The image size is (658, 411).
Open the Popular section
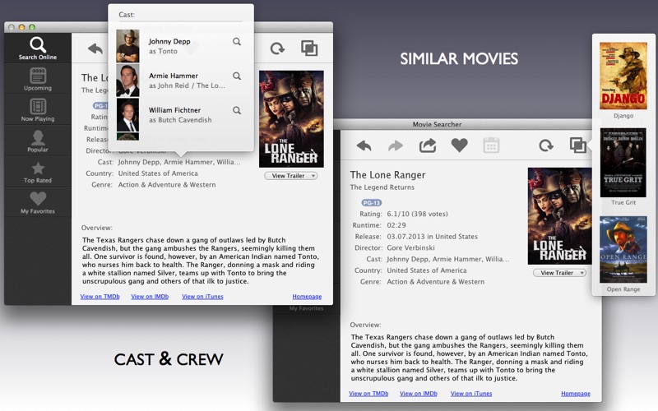click(38, 141)
